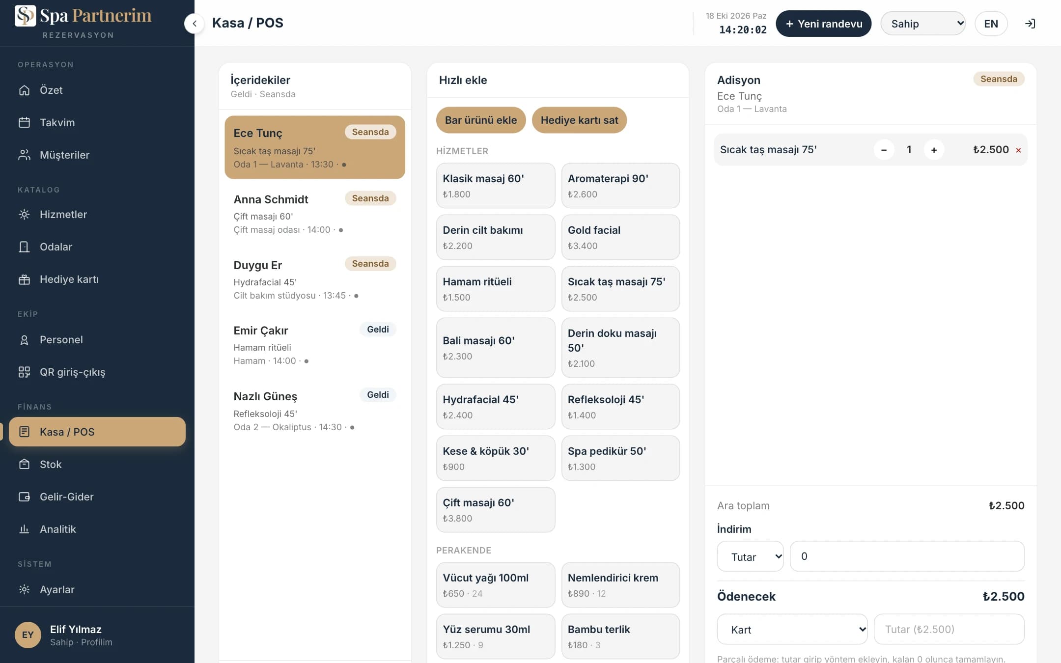Open Analitik bar chart icon

(24, 529)
